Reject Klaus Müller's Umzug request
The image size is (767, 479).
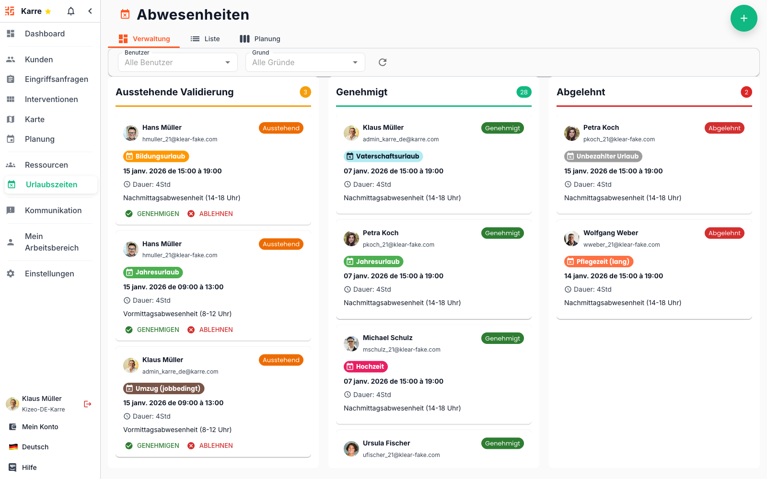pyautogui.click(x=210, y=445)
